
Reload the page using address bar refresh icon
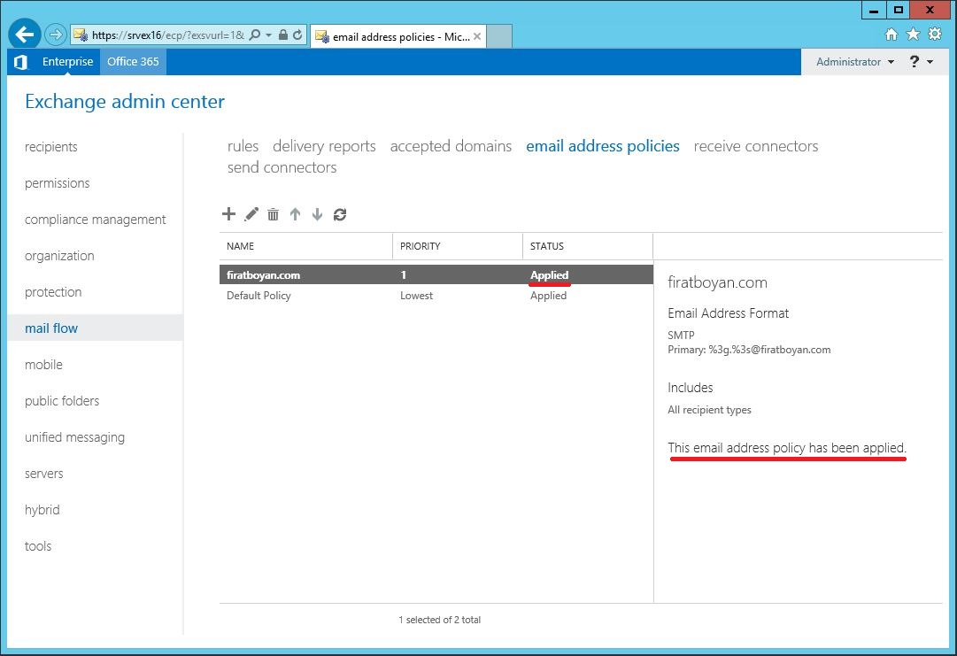point(297,35)
